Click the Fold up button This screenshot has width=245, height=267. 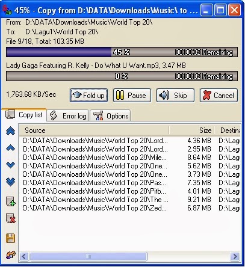point(88,96)
